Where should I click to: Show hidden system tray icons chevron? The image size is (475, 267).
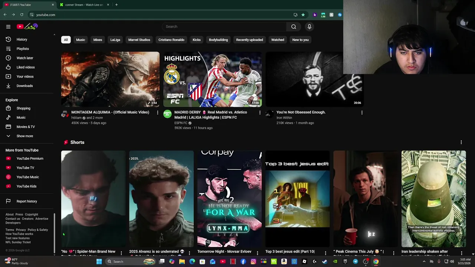424,261
